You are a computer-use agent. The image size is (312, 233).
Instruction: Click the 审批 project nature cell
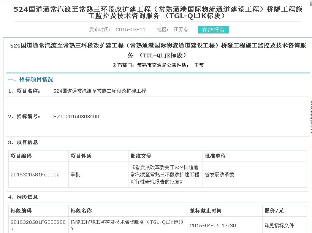(76, 174)
